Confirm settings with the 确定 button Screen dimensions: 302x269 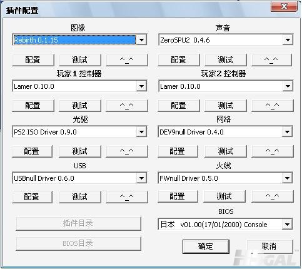click(x=206, y=246)
